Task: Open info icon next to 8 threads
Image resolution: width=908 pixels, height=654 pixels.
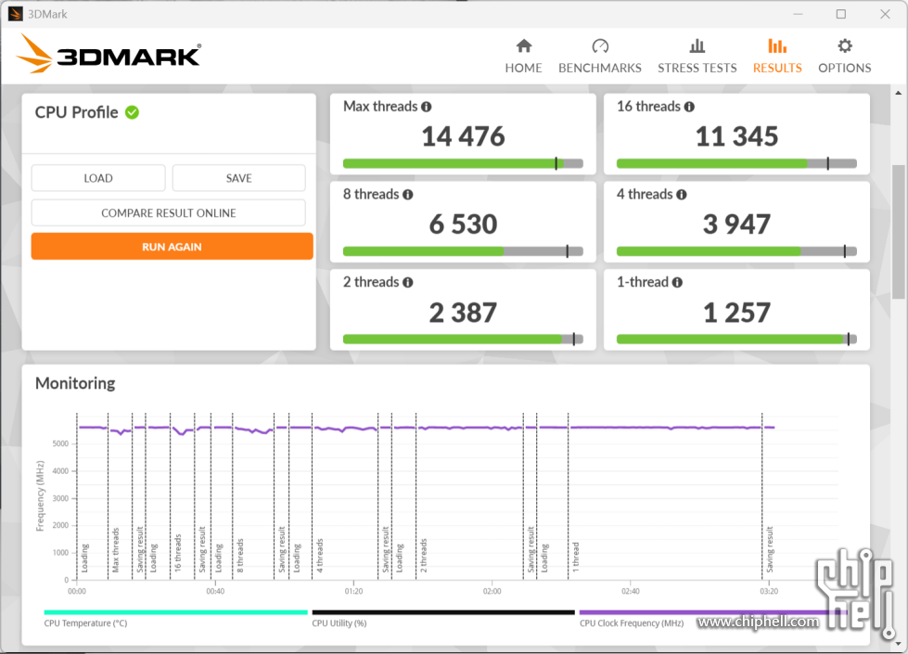Action: (x=408, y=195)
